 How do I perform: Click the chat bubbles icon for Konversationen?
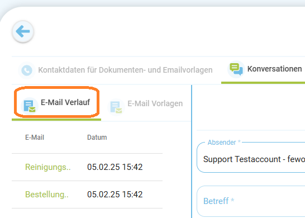[x=236, y=69]
